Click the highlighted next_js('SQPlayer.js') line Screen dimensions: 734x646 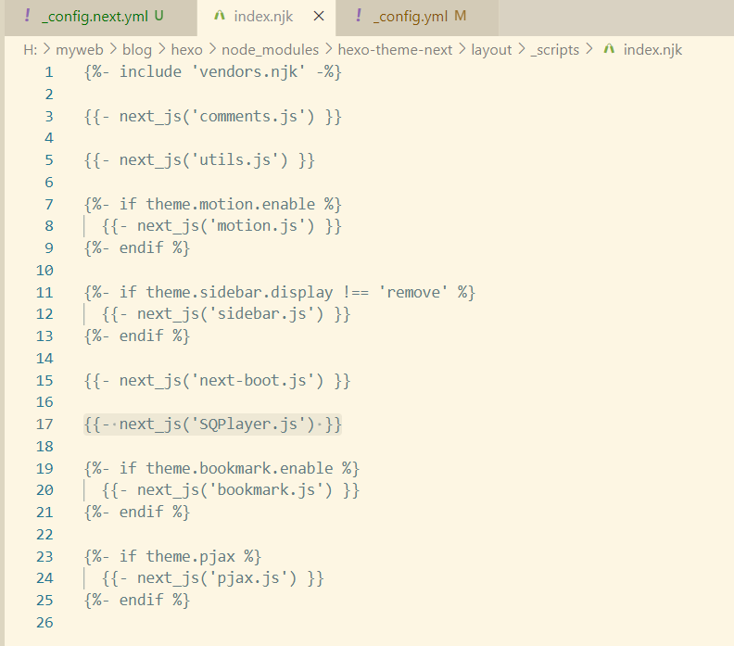click(212, 424)
